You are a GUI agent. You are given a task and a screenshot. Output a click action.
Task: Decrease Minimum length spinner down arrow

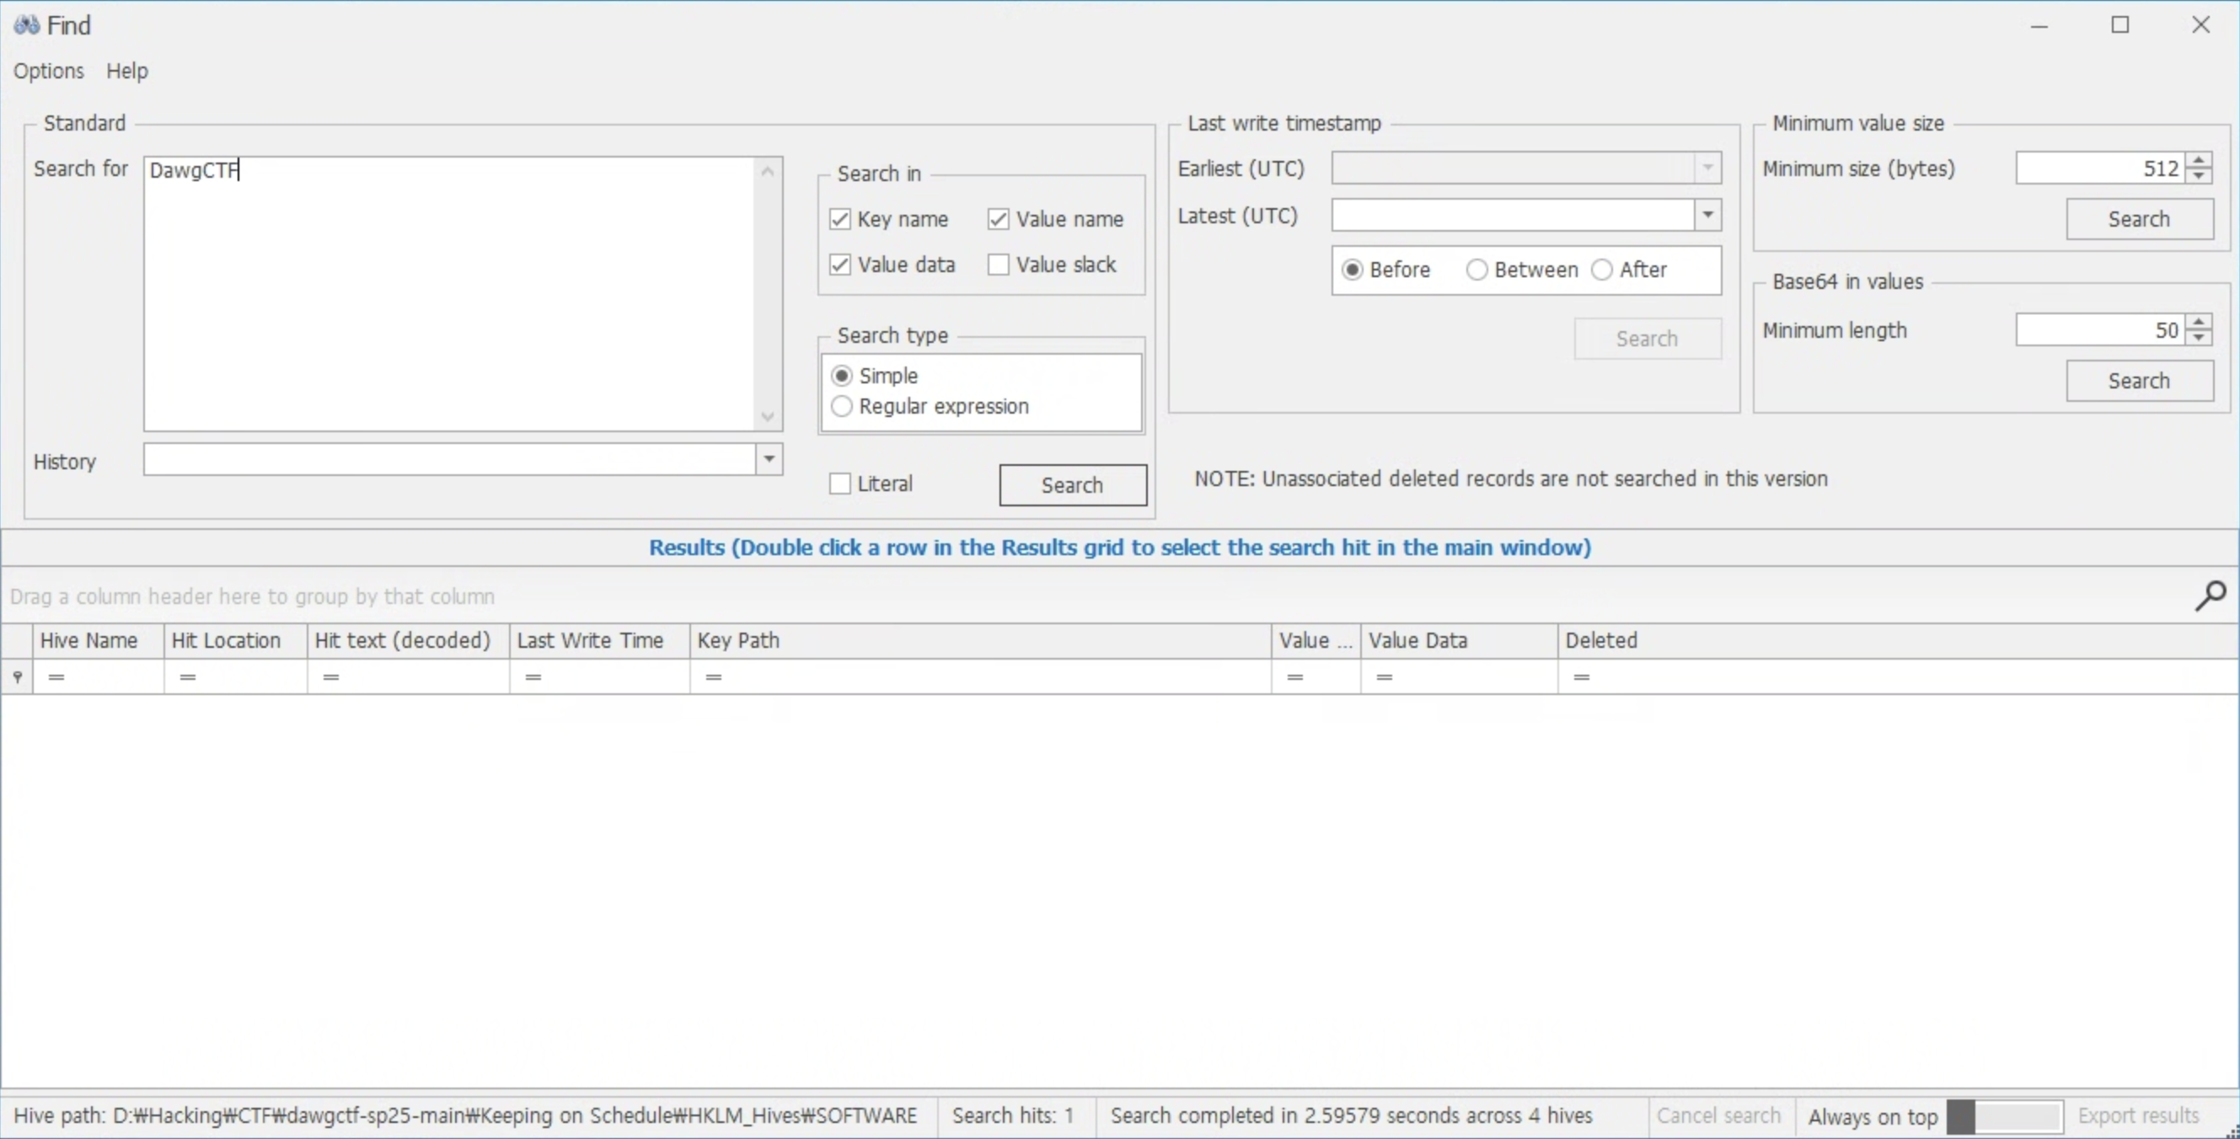click(x=2200, y=337)
